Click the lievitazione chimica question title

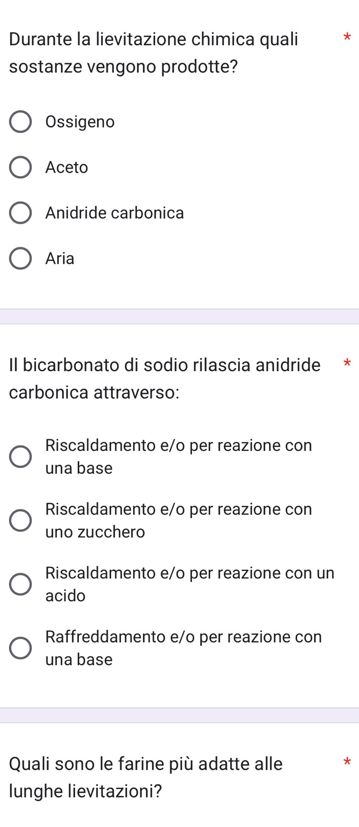coord(154,52)
